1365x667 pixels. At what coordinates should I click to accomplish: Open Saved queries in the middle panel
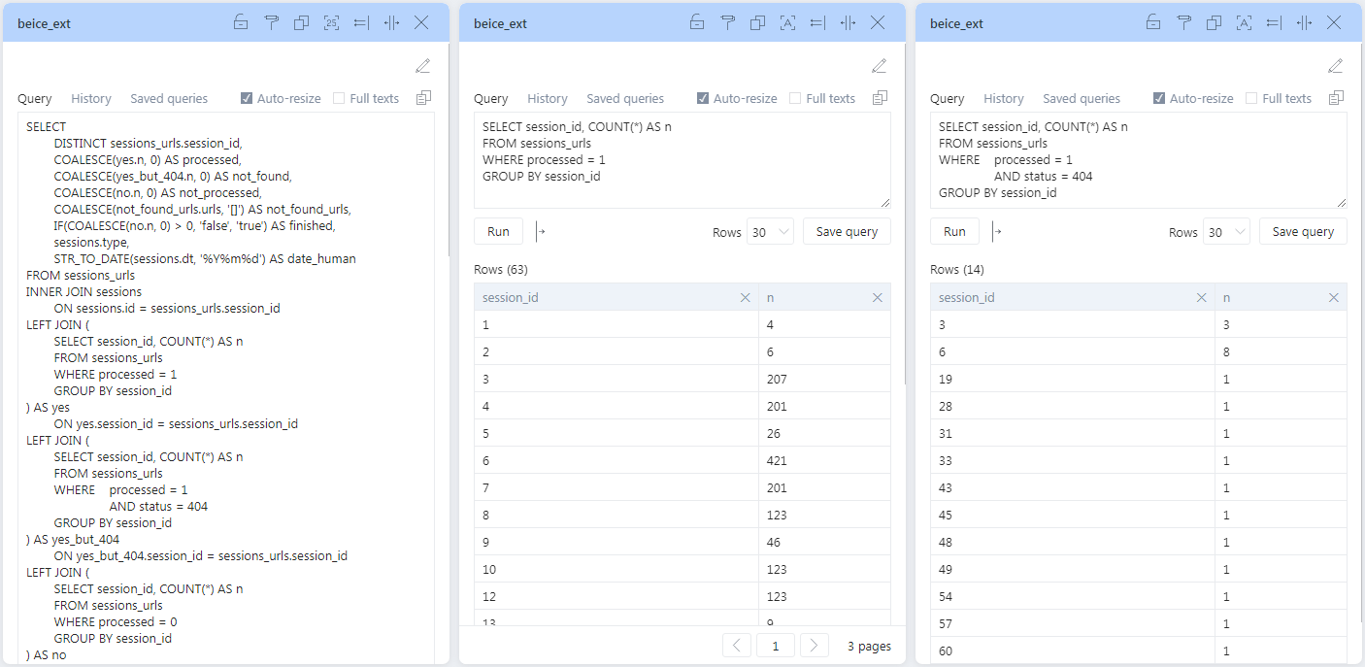pyautogui.click(x=624, y=98)
